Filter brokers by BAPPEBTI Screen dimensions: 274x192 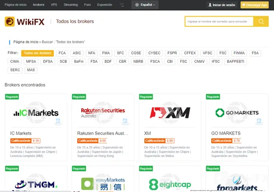click(235, 62)
